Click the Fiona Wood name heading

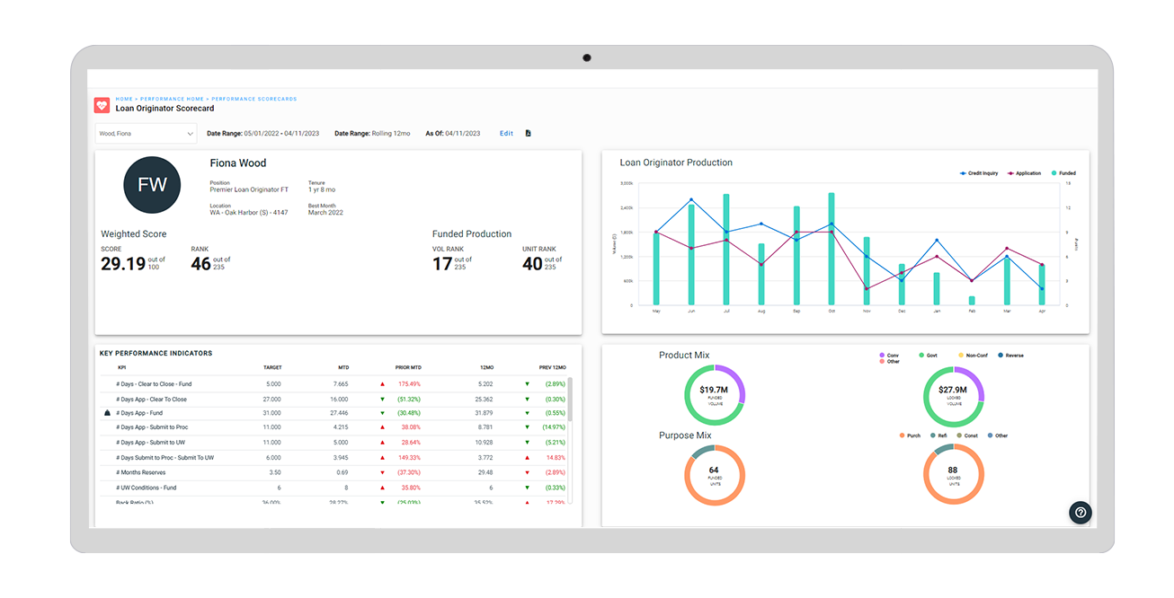238,163
